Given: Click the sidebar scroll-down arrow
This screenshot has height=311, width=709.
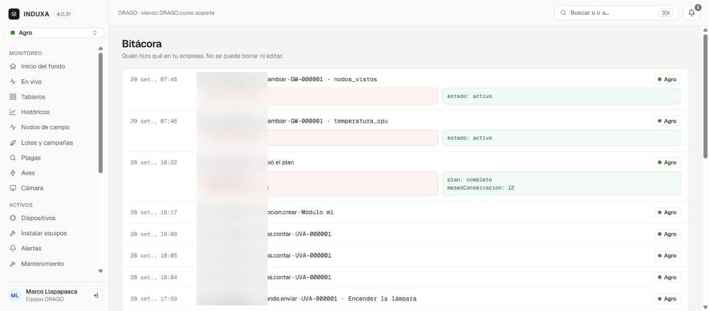Looking at the screenshot, I should [101, 271].
